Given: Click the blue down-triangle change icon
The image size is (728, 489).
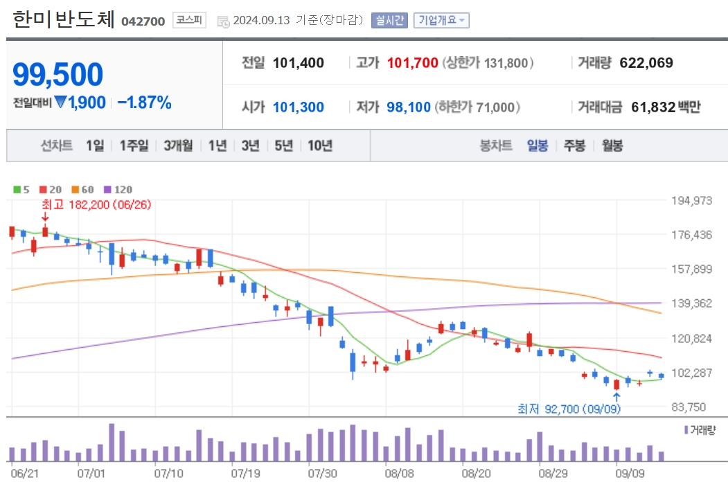Looking at the screenshot, I should [61, 102].
